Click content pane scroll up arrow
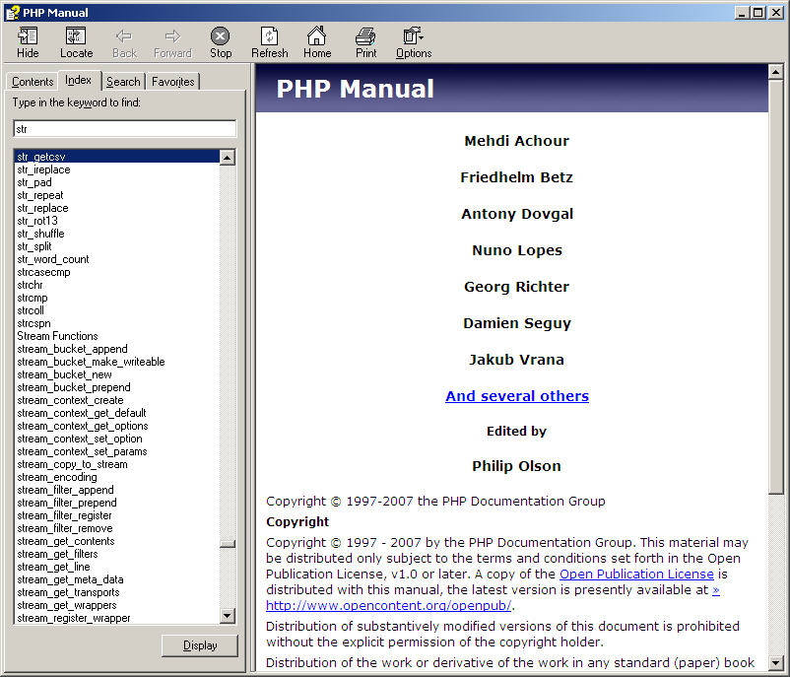This screenshot has width=790, height=677. (x=775, y=72)
